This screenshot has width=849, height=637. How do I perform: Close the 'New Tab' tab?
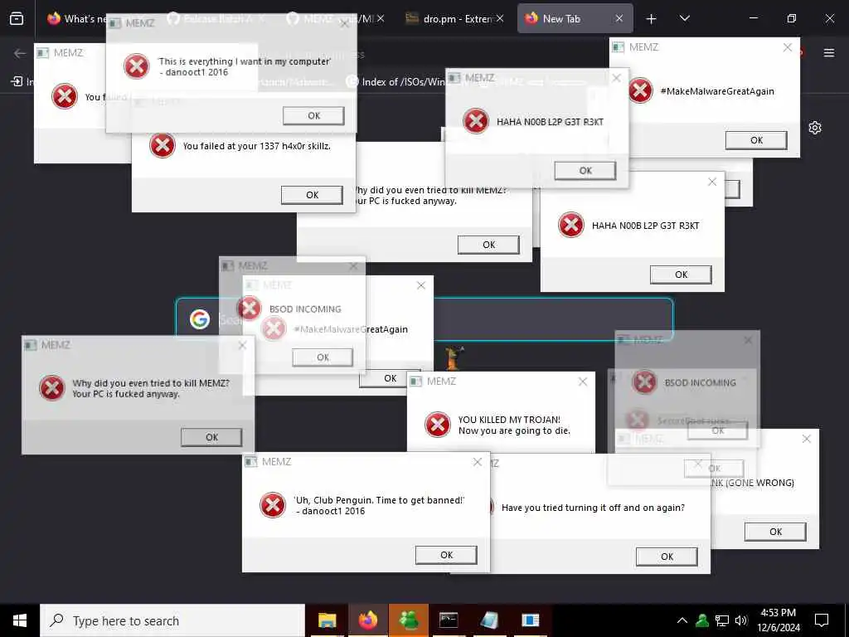619,19
